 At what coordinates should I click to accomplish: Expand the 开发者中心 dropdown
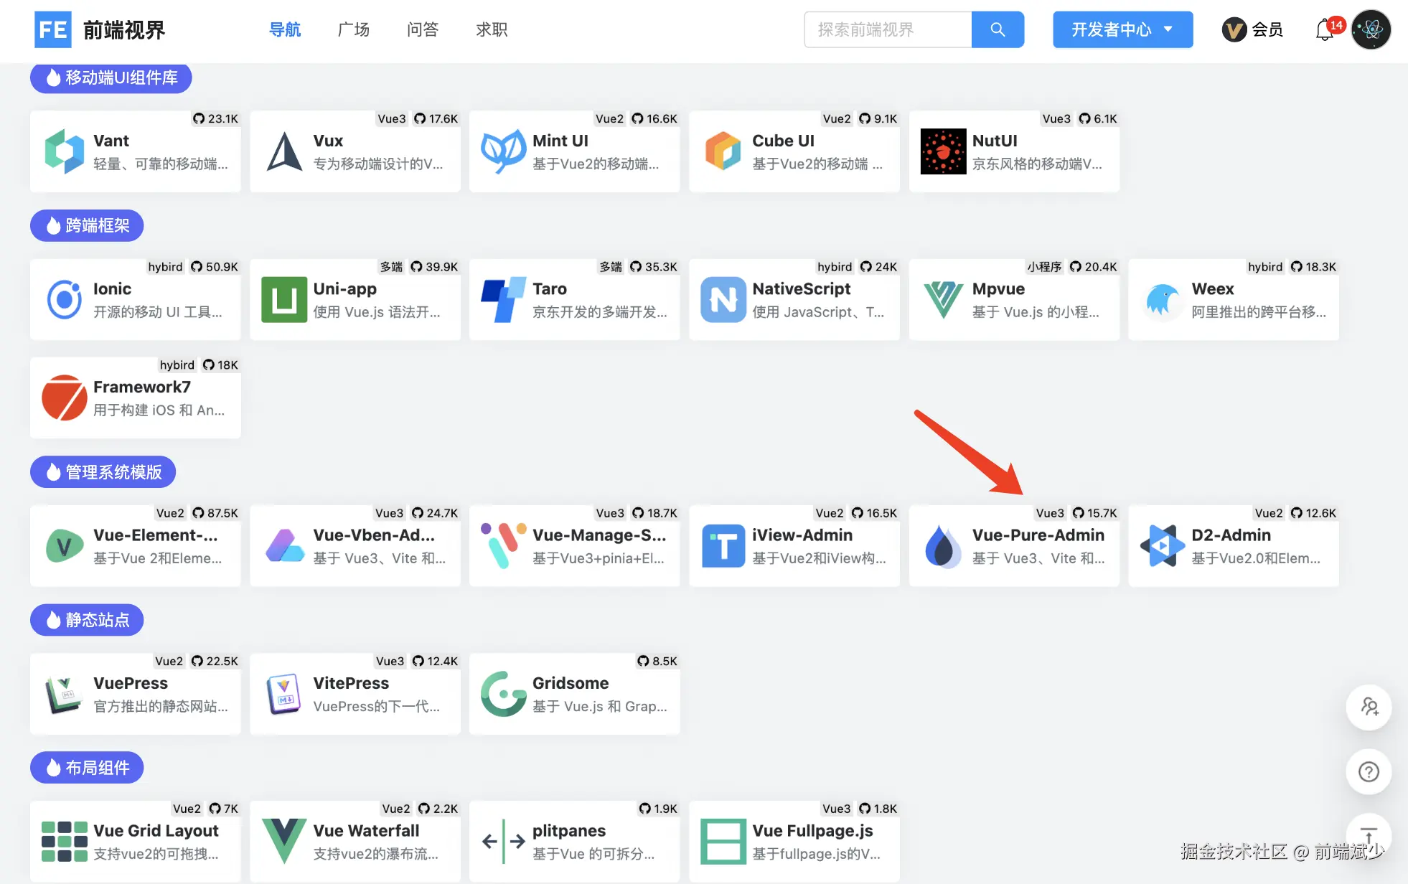click(1122, 29)
